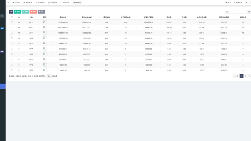Screen dimensions: 251x141
Task: Tick the checkbox for VIP11 row
Action: [x=12, y=28]
